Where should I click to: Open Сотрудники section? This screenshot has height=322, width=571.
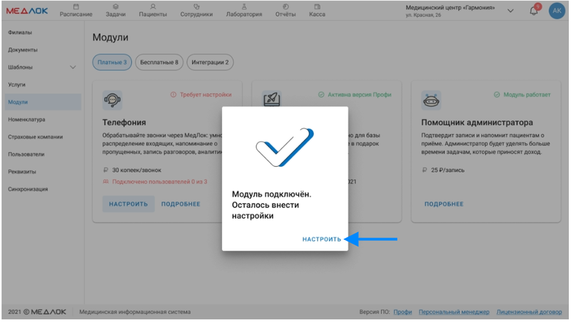196,11
